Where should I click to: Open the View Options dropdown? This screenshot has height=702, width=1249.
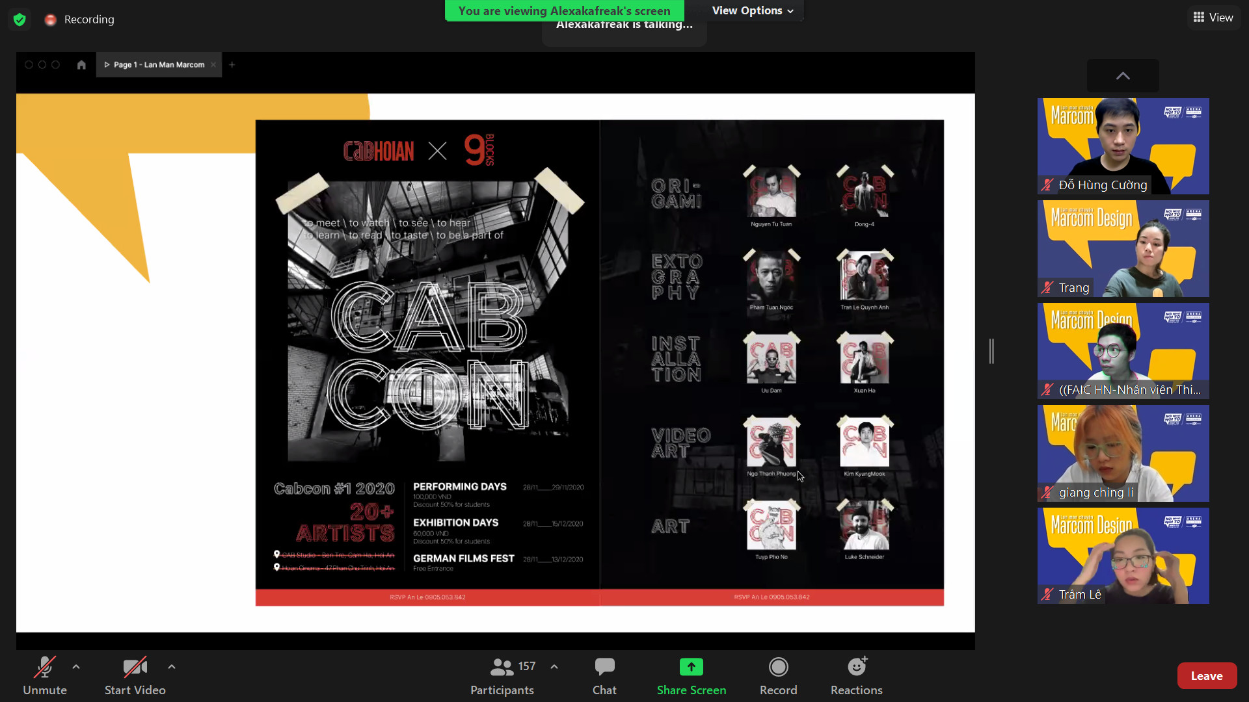(x=753, y=10)
